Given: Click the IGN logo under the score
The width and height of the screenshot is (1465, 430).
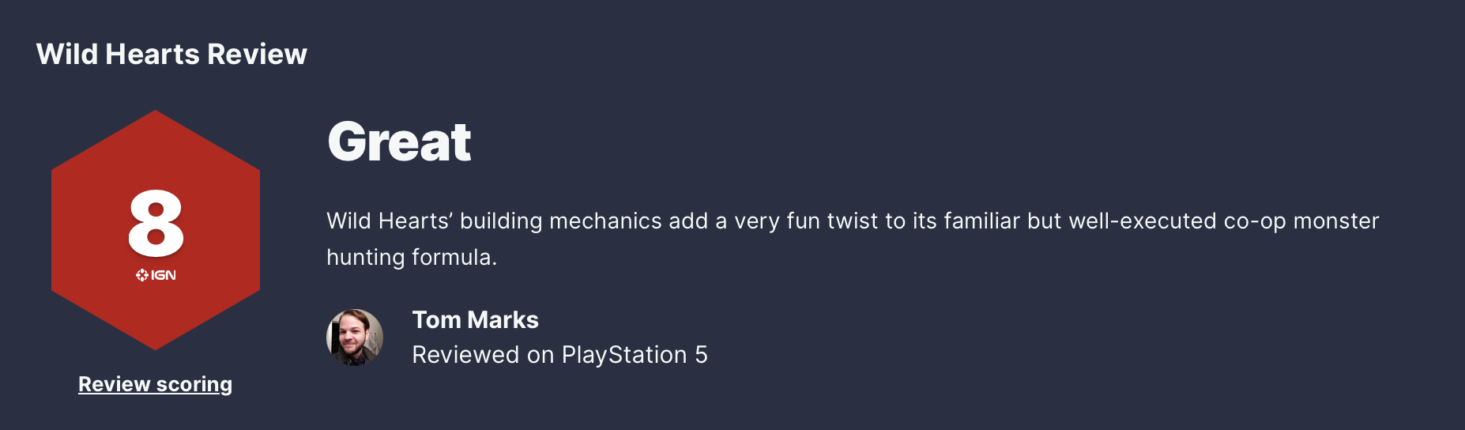Looking at the screenshot, I should [156, 275].
